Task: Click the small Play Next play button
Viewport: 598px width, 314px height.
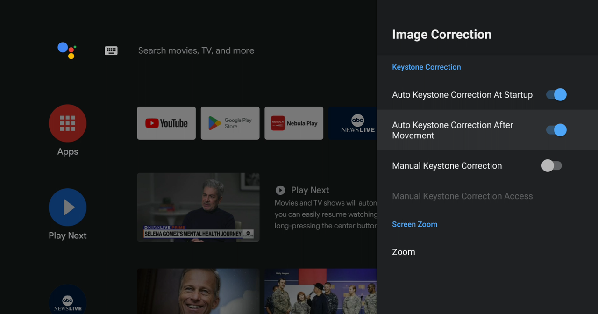Action: 280,190
